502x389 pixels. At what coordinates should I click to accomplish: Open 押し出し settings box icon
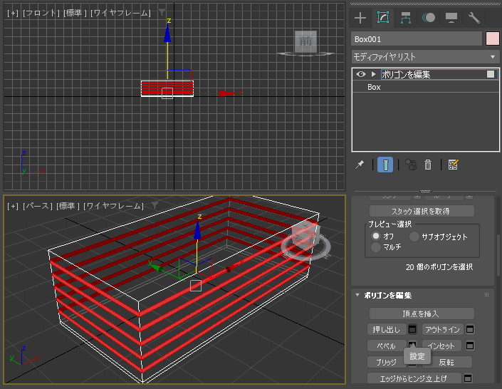tap(412, 329)
